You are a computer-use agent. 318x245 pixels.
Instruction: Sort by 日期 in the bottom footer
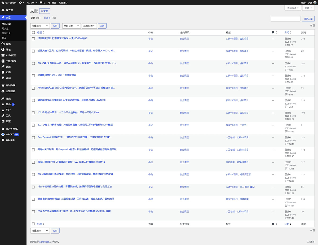(x=287, y=224)
